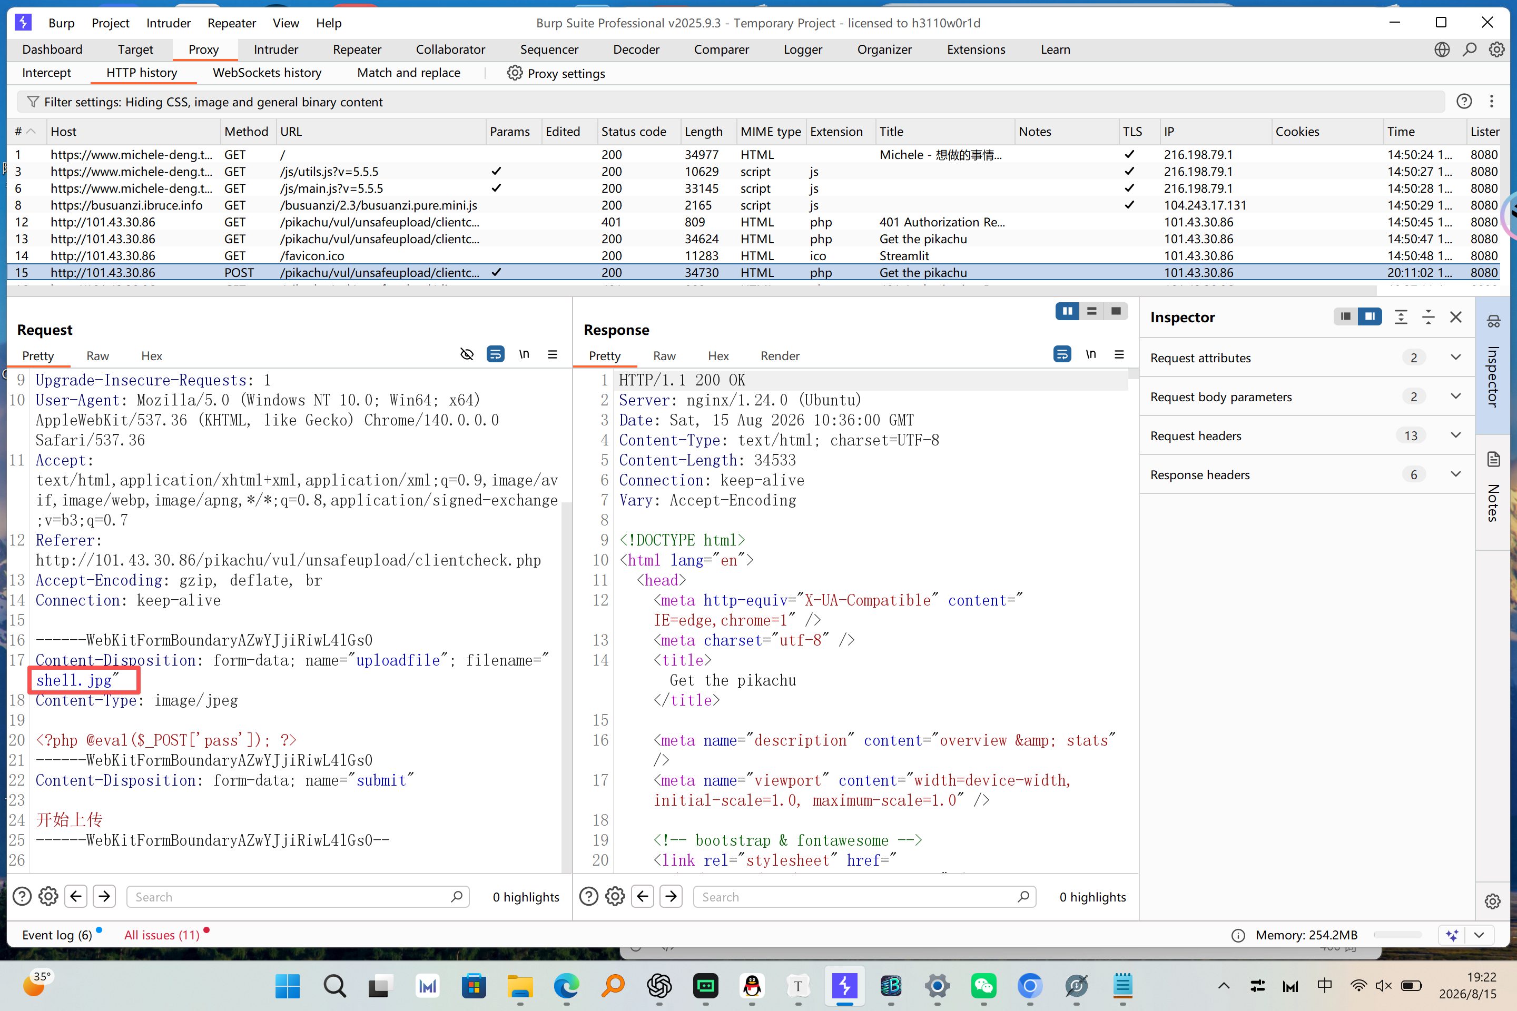
Task: Click the Request search input field
Action: pyautogui.click(x=298, y=896)
